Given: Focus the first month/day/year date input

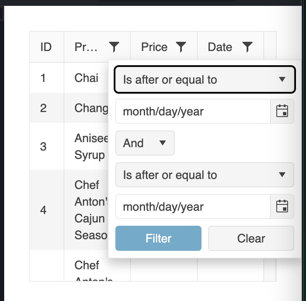Looking at the screenshot, I should pos(193,111).
